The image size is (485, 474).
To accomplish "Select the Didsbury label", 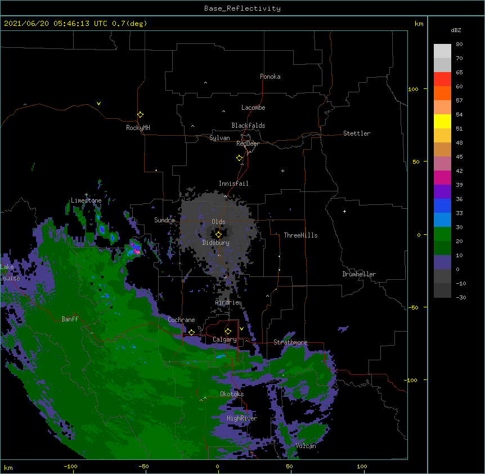I will (x=216, y=243).
